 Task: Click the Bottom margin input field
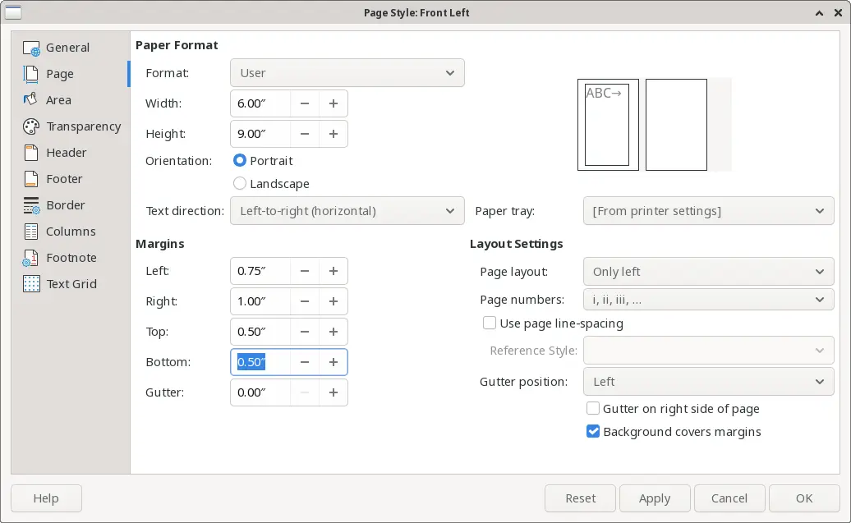(260, 362)
